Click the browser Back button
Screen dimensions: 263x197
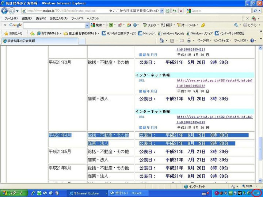(5, 11)
